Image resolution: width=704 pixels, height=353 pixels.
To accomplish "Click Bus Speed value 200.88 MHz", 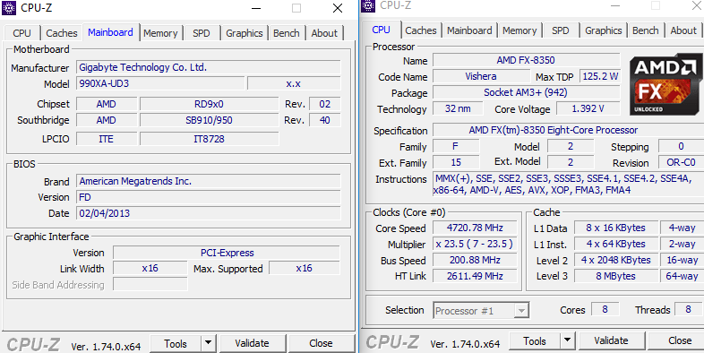I will coord(475,260).
